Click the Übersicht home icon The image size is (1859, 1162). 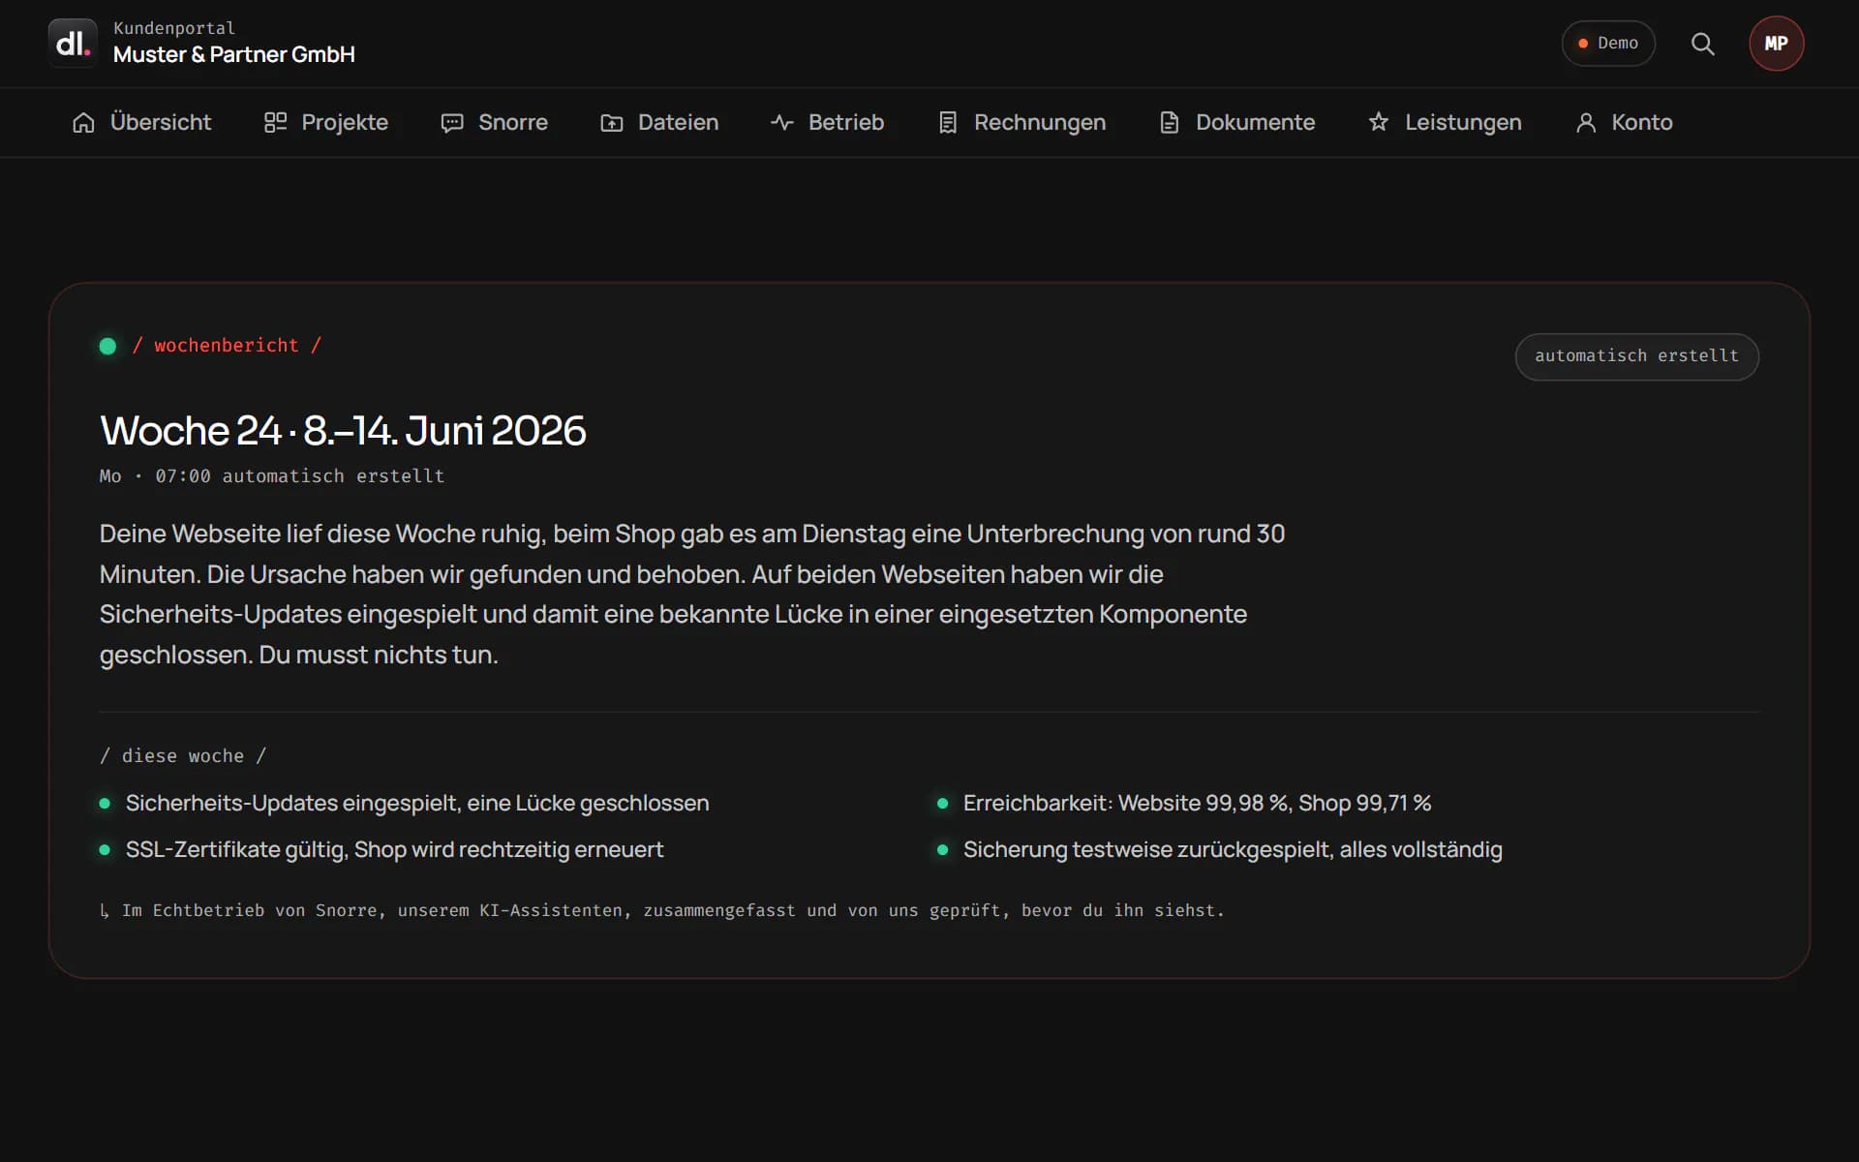pos(84,123)
